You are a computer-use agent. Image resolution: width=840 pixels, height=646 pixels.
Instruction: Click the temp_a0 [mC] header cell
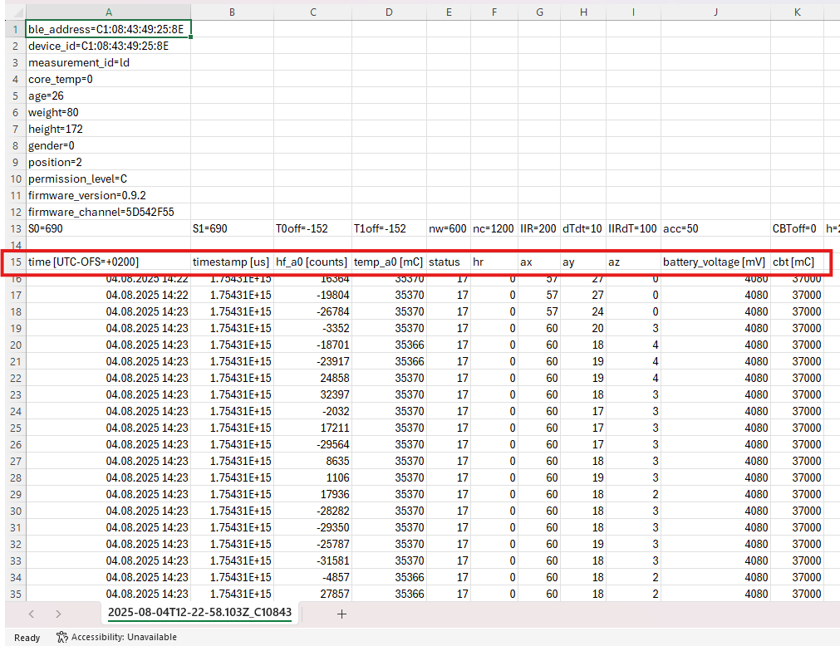tap(389, 262)
